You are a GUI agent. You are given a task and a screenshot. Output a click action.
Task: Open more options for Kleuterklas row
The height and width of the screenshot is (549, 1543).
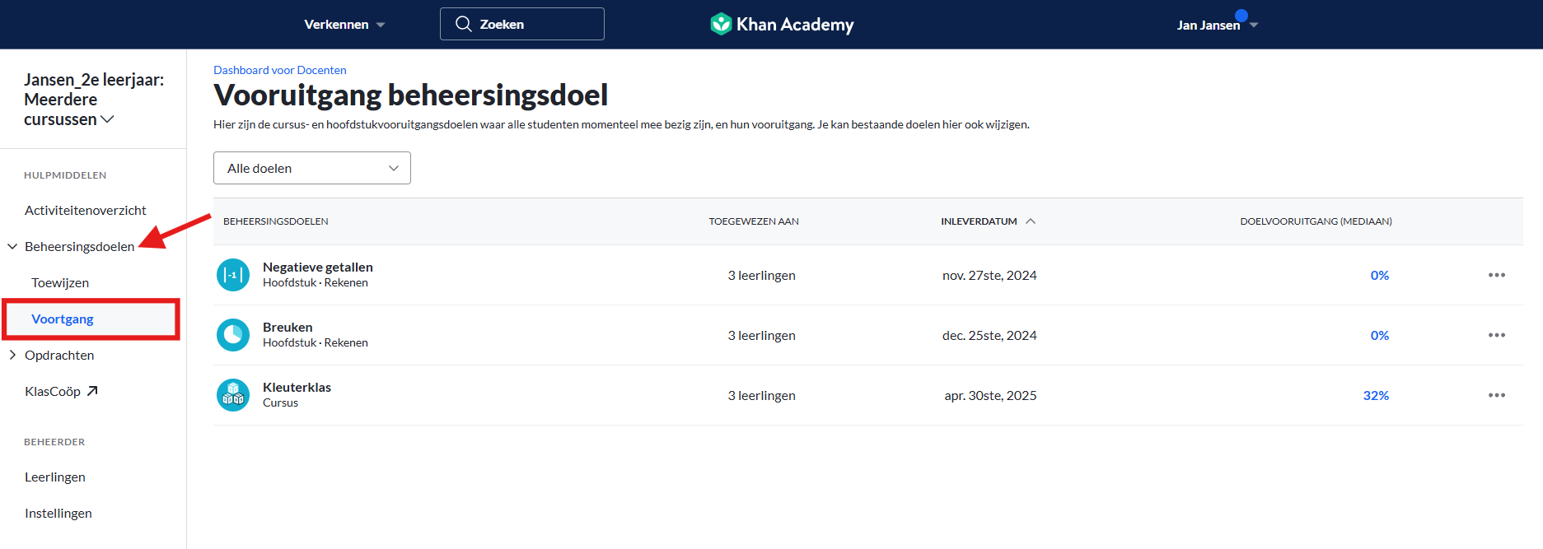coord(1497,395)
